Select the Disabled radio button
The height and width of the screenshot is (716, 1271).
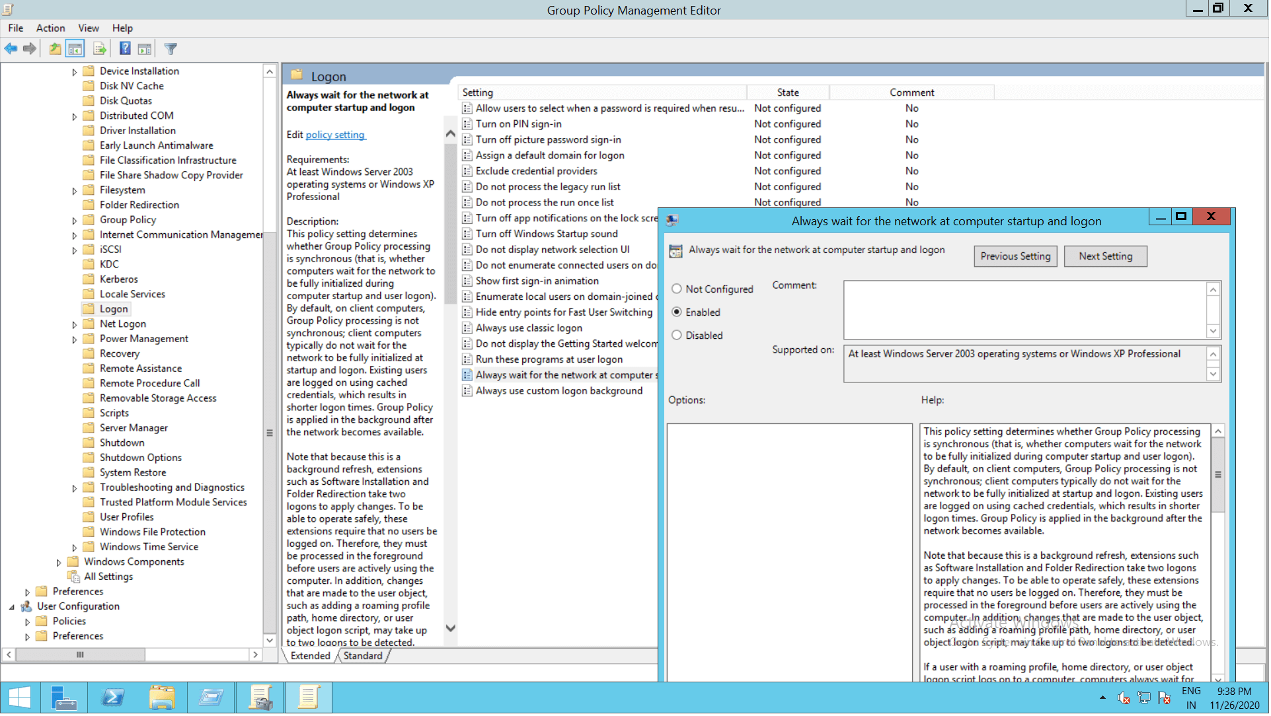[x=677, y=336]
